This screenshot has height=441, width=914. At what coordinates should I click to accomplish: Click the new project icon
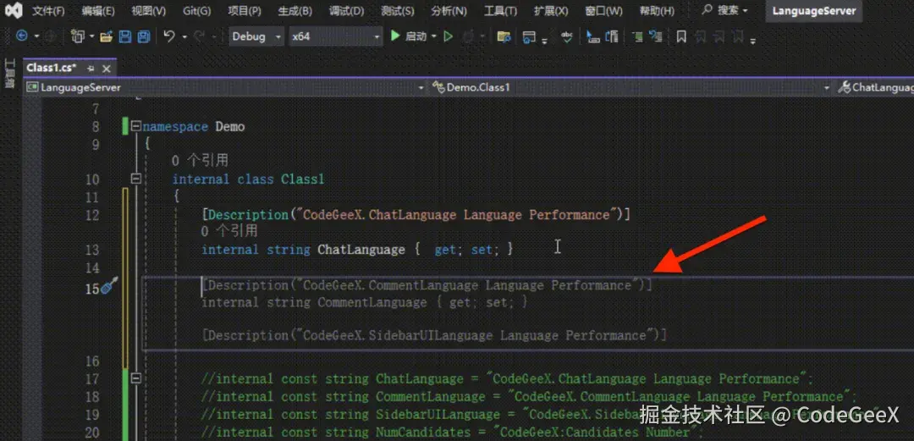78,36
